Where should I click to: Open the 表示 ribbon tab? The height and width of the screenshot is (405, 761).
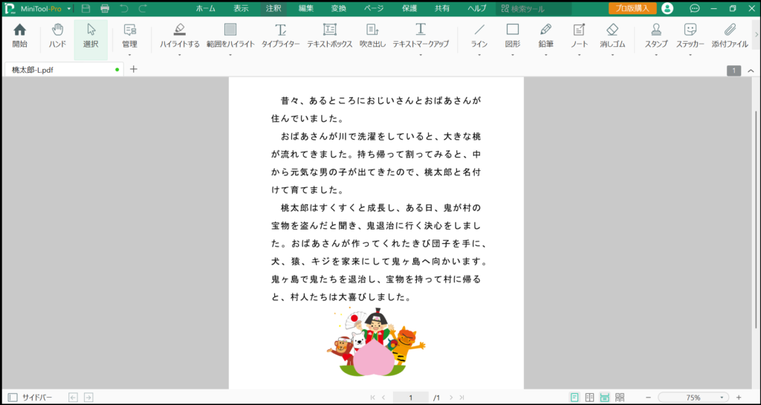[242, 8]
